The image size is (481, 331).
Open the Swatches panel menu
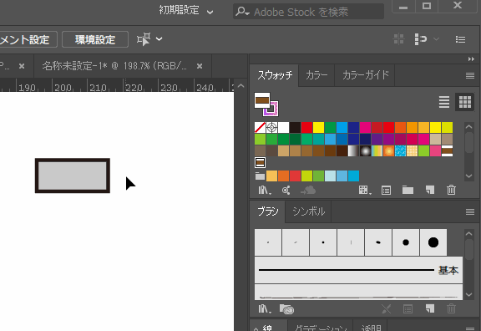click(470, 75)
